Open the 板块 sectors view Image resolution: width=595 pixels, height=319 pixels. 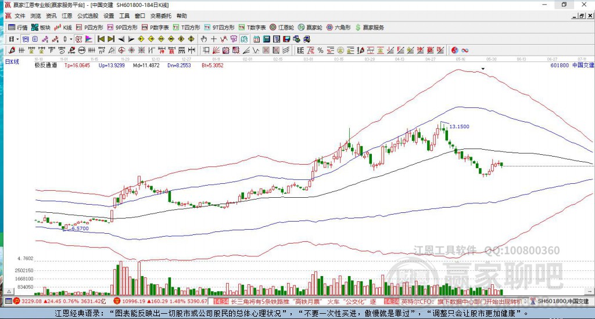coord(41,27)
